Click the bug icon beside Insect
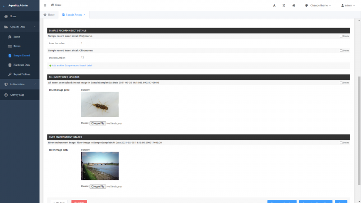The height and width of the screenshot is (203, 361). point(9,37)
